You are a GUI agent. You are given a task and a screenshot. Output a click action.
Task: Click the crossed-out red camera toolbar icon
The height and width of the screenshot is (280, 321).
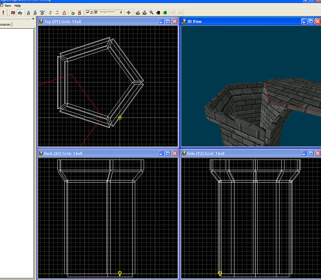coord(13,13)
